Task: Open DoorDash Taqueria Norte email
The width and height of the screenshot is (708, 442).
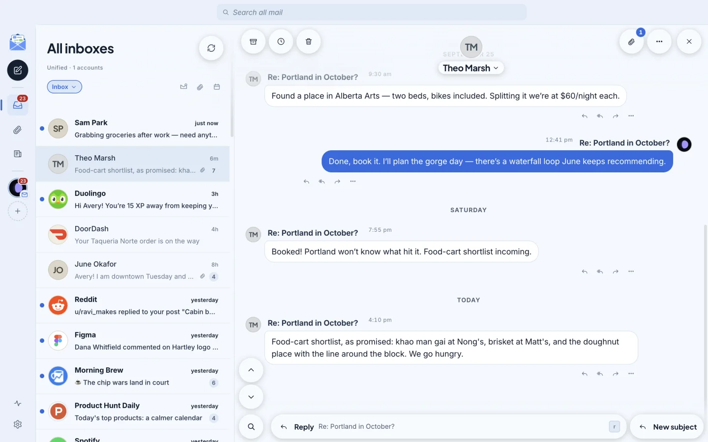Action: point(133,235)
